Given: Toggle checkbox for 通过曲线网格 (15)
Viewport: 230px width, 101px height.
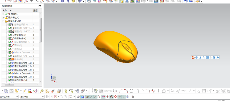Looking at the screenshot, I should coord(10,77).
